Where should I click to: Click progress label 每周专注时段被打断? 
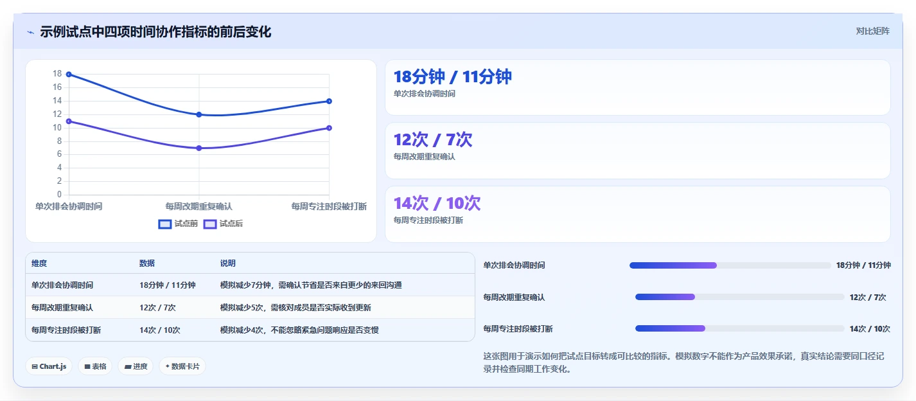tap(518, 329)
